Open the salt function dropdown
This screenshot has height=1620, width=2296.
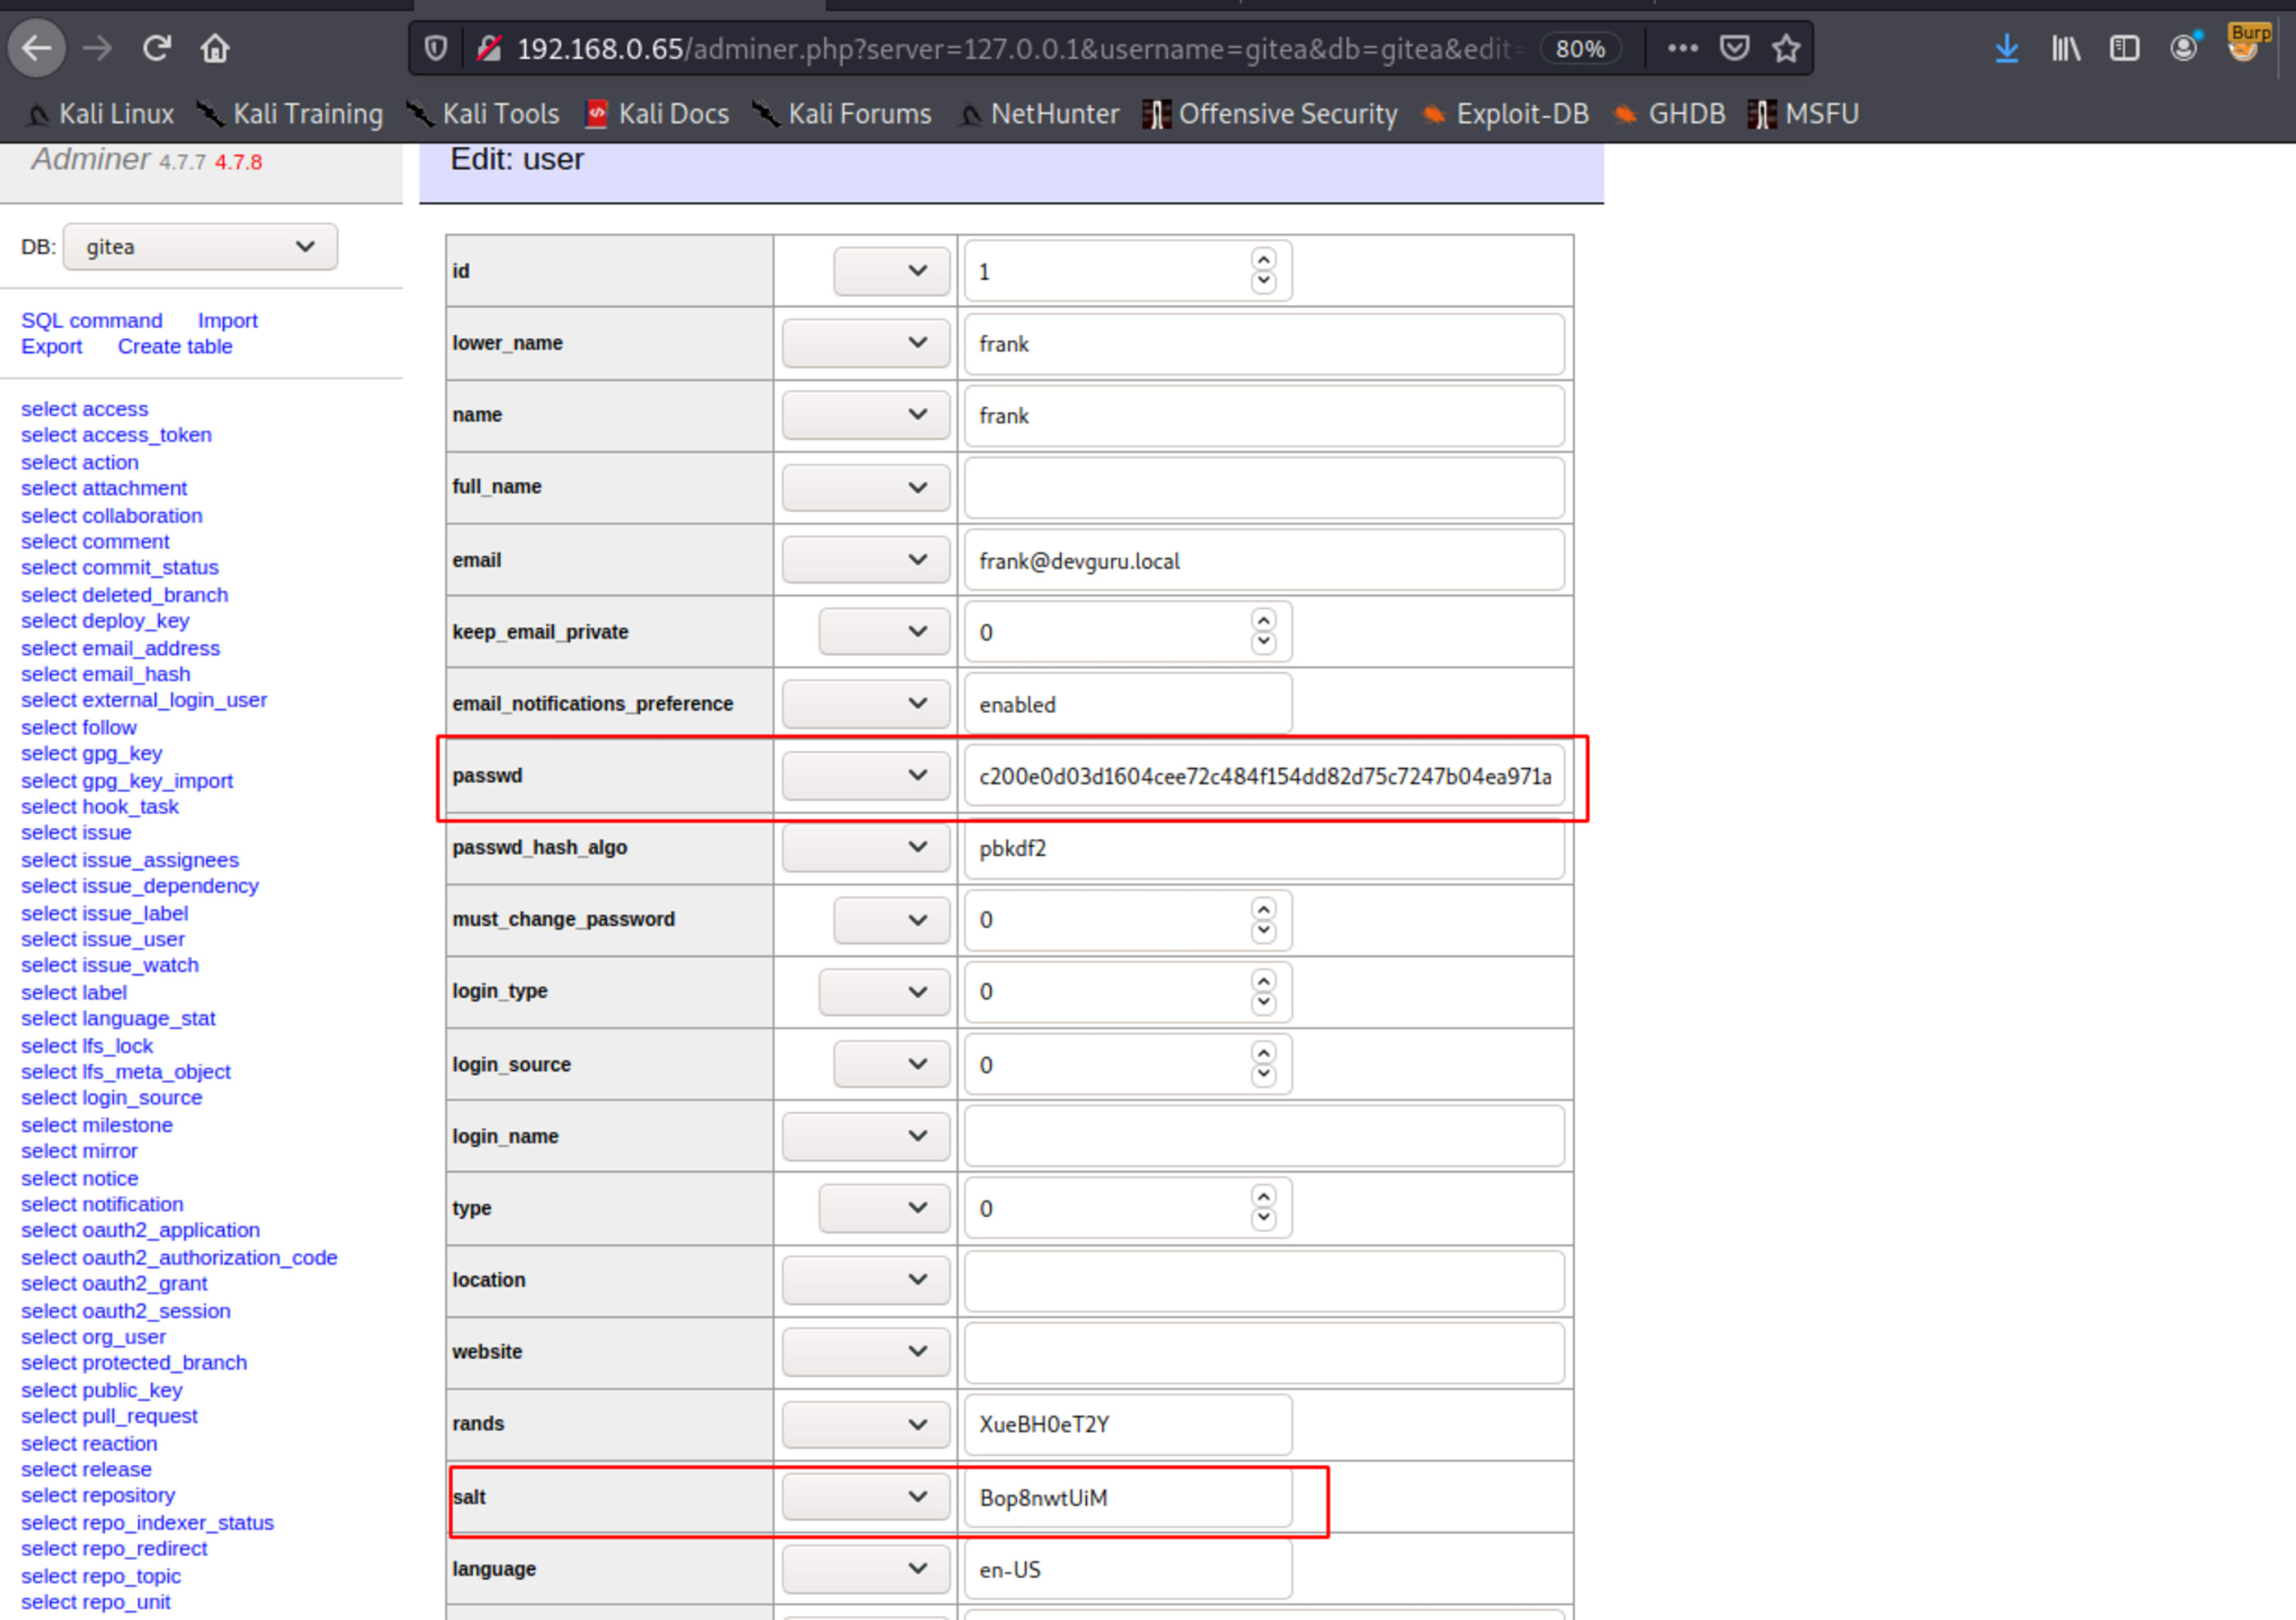pos(865,1497)
